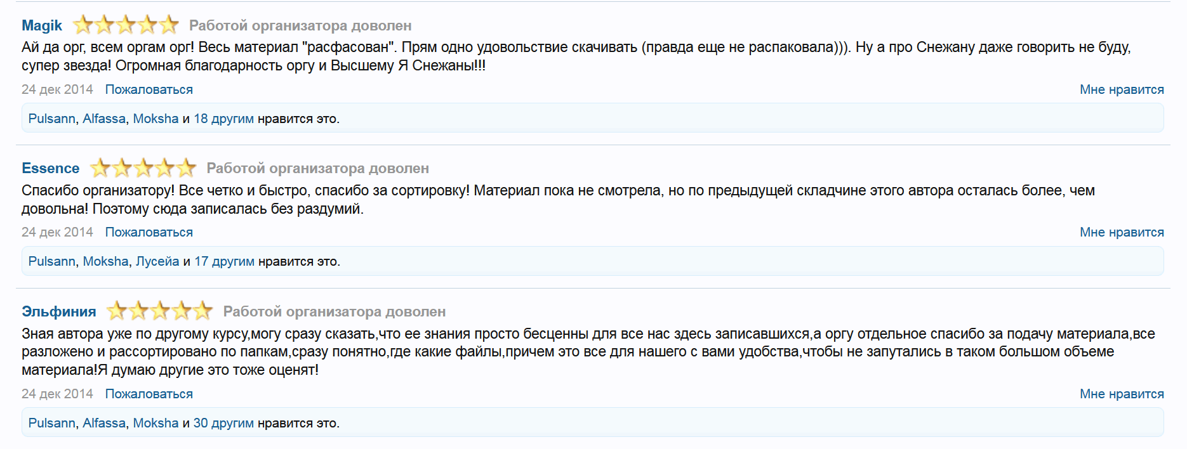Show the 18 other users who liked Magik's review
Image resolution: width=1187 pixels, height=449 pixels.
tap(223, 119)
